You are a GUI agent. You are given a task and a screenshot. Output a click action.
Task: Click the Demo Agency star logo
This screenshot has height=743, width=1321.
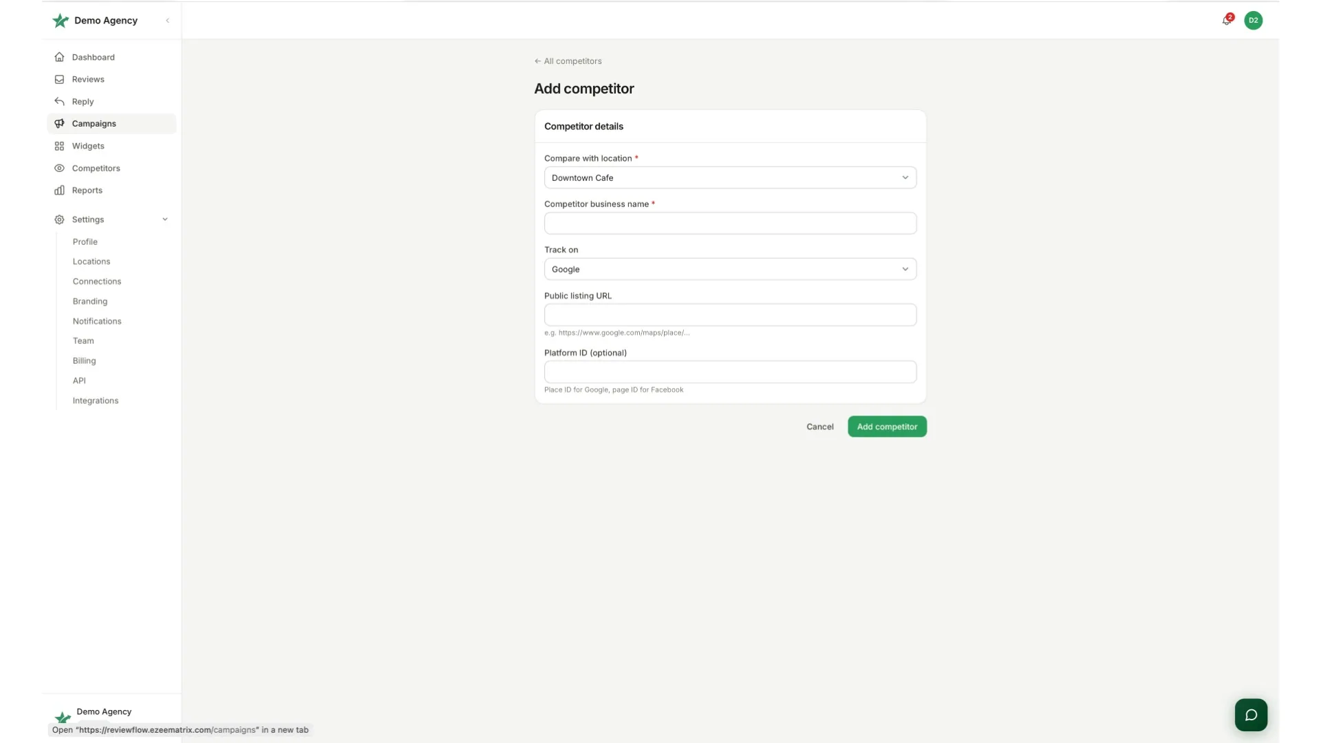[61, 21]
